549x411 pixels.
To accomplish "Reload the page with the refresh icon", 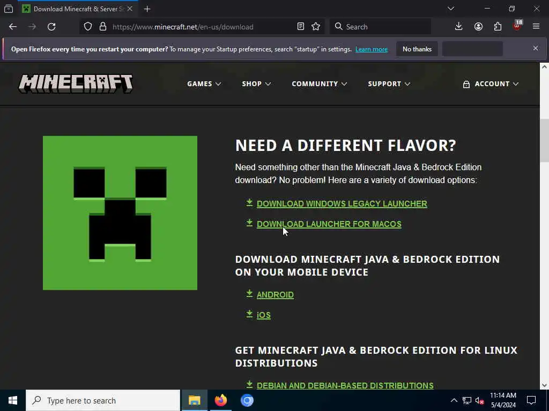I will click(51, 27).
